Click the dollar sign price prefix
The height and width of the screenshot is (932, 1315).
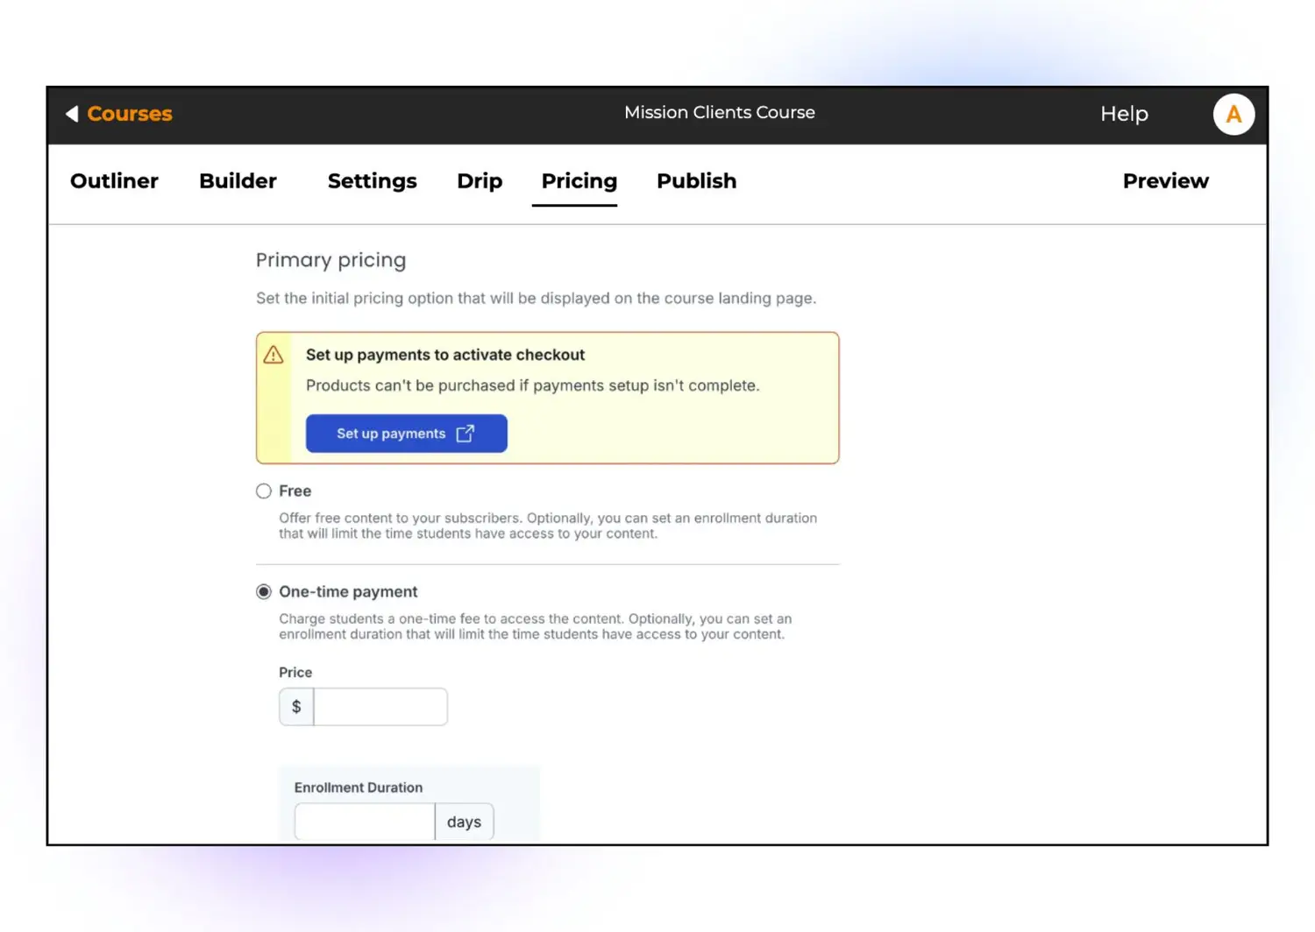296,707
